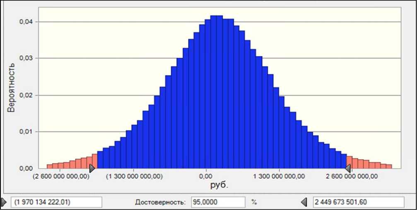The height and width of the screenshot is (210, 417).
Task: Click the % symbol next to the certainty field
Action: point(253,202)
